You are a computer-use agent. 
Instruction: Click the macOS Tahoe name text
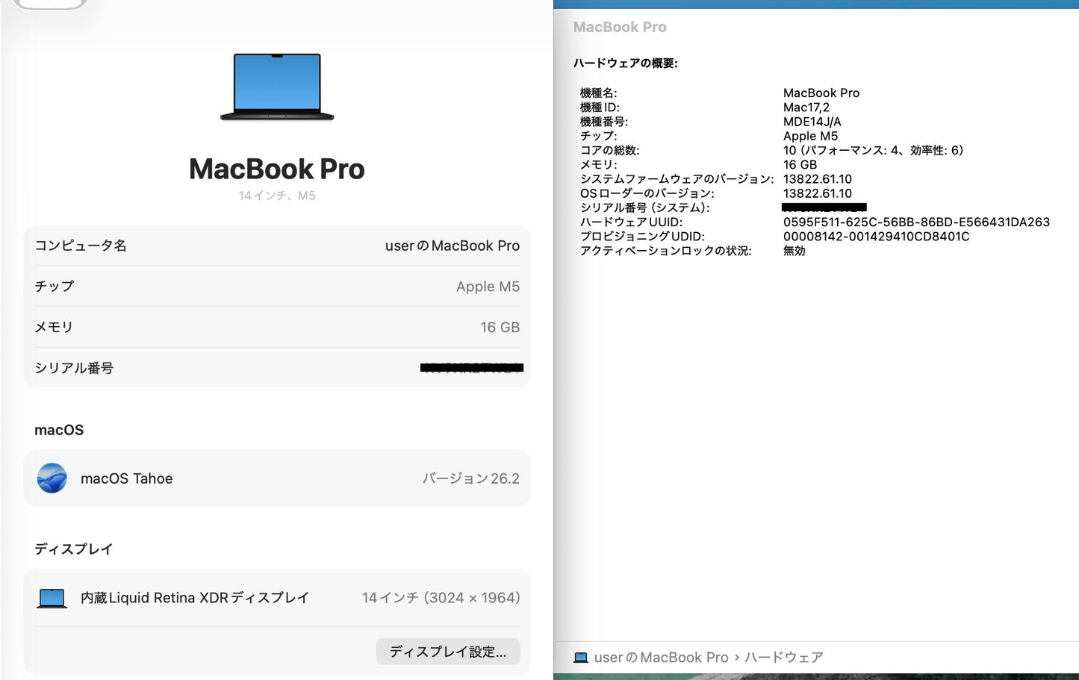coord(127,478)
